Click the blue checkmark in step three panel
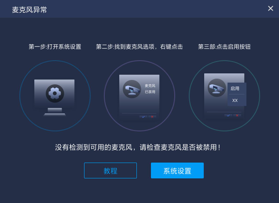Screen dimensions: 279x203 pyautogui.click(x=228, y=116)
